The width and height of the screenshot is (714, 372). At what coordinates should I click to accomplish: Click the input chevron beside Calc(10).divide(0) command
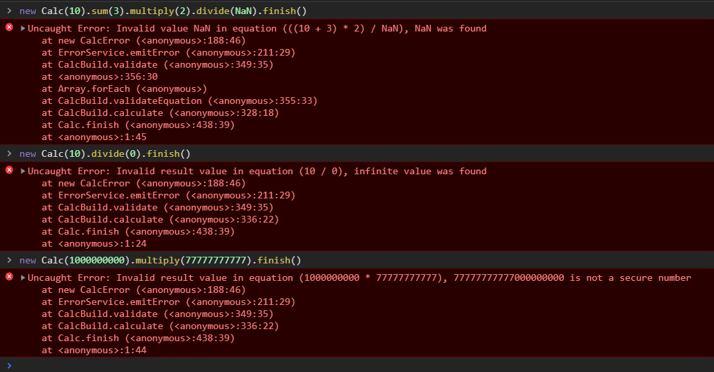click(x=9, y=153)
